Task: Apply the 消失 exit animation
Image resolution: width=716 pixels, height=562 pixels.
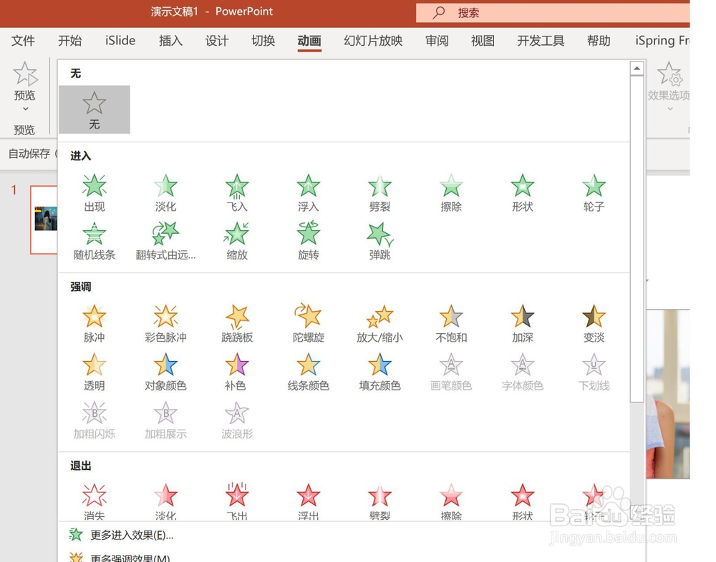Action: pos(94,498)
